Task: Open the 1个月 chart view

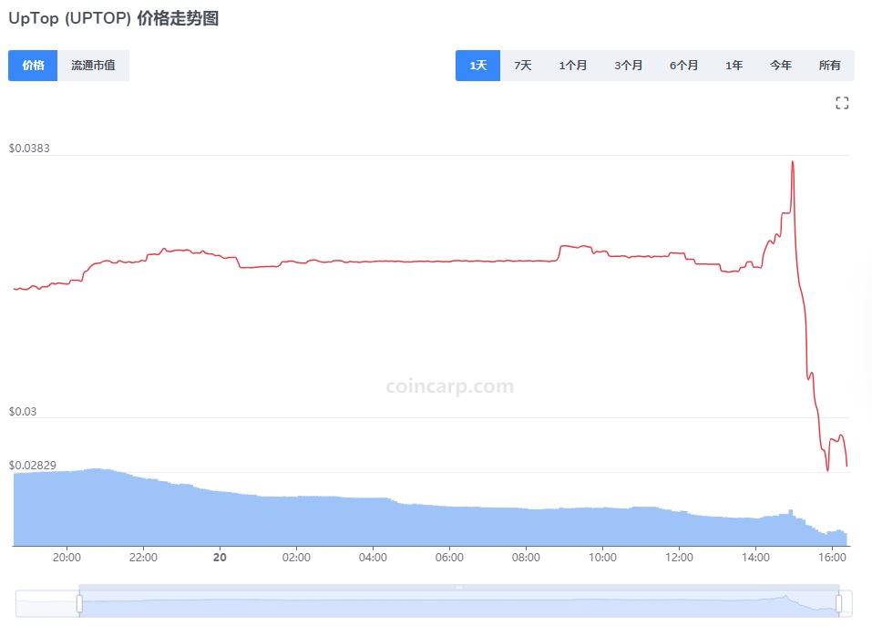Action: coord(573,65)
